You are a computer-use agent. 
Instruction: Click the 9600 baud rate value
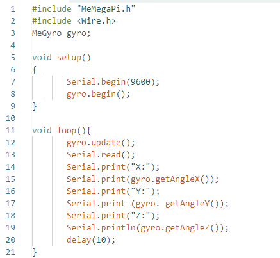140,82
